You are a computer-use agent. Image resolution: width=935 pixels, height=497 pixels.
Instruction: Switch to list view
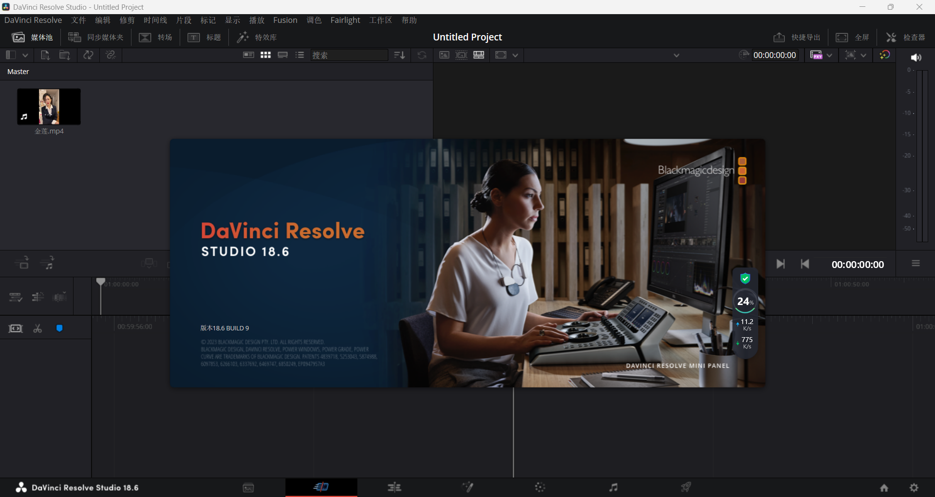299,55
